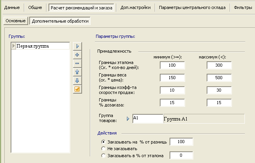Edit weight minimum field with 150
Viewport: 255px width, 163px height.
[x=172, y=78]
